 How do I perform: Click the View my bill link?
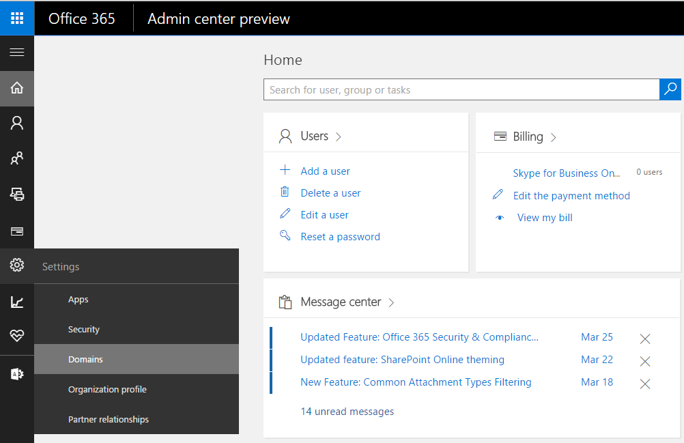coord(545,218)
